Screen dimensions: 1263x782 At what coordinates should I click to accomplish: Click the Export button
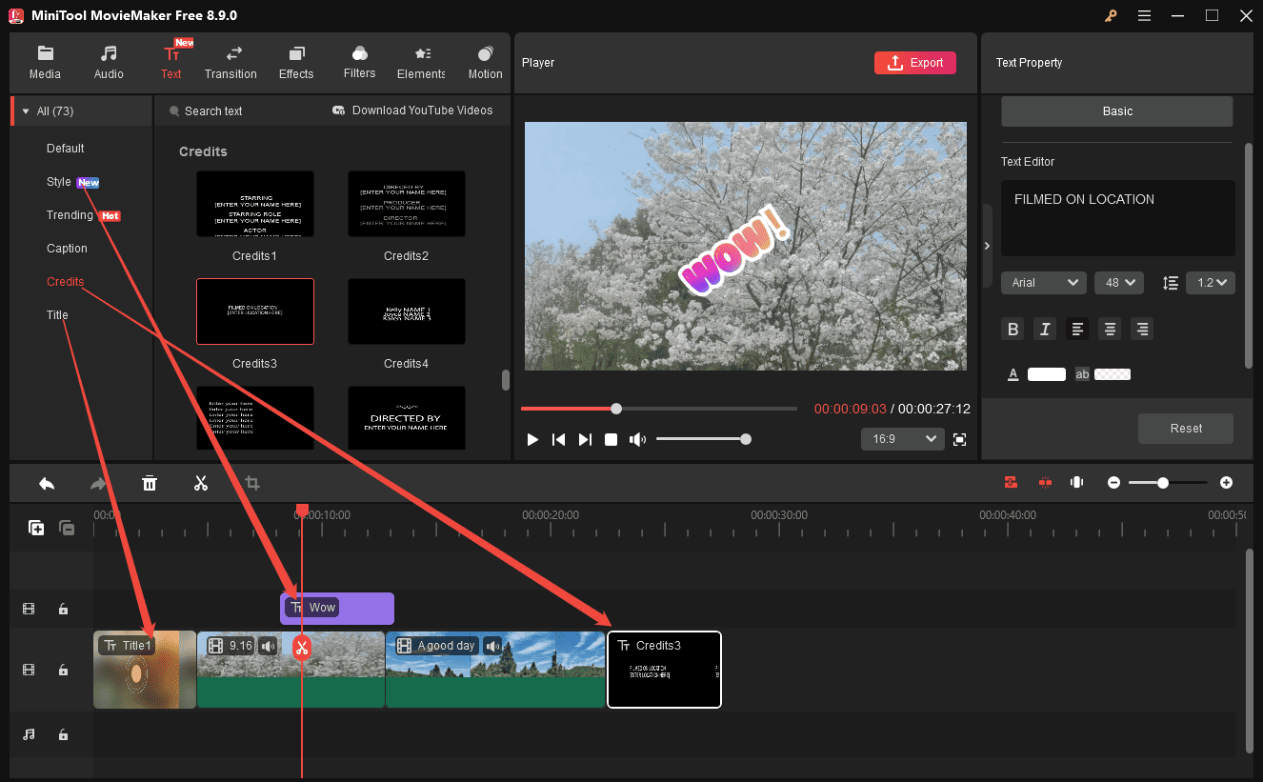914,63
